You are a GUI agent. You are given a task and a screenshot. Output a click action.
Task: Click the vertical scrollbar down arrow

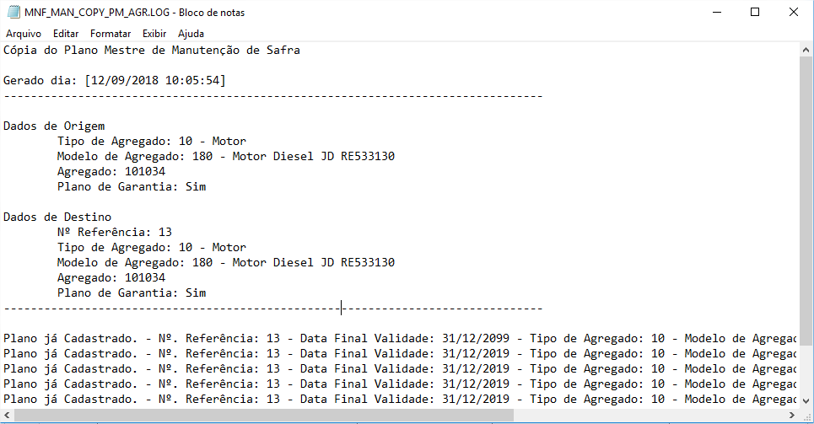click(x=806, y=400)
